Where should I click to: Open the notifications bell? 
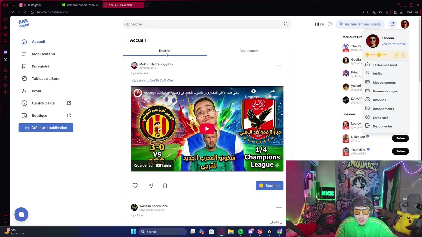(x=392, y=24)
